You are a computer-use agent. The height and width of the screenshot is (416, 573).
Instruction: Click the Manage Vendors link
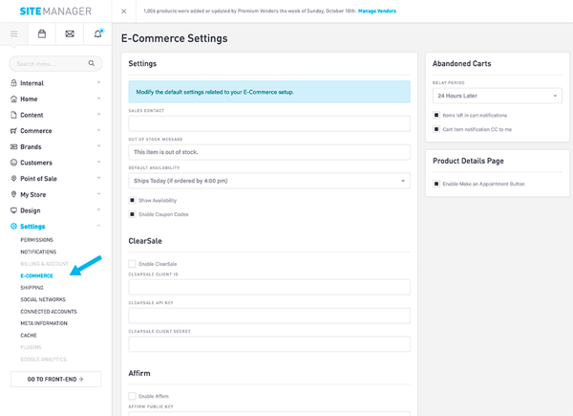click(376, 11)
